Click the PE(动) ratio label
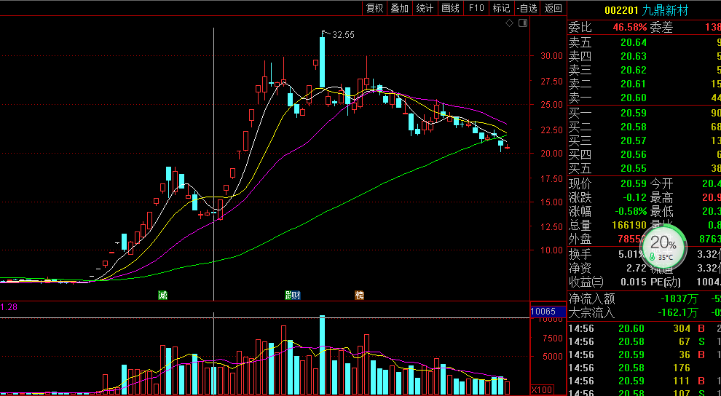721x396 pixels. [x=666, y=282]
